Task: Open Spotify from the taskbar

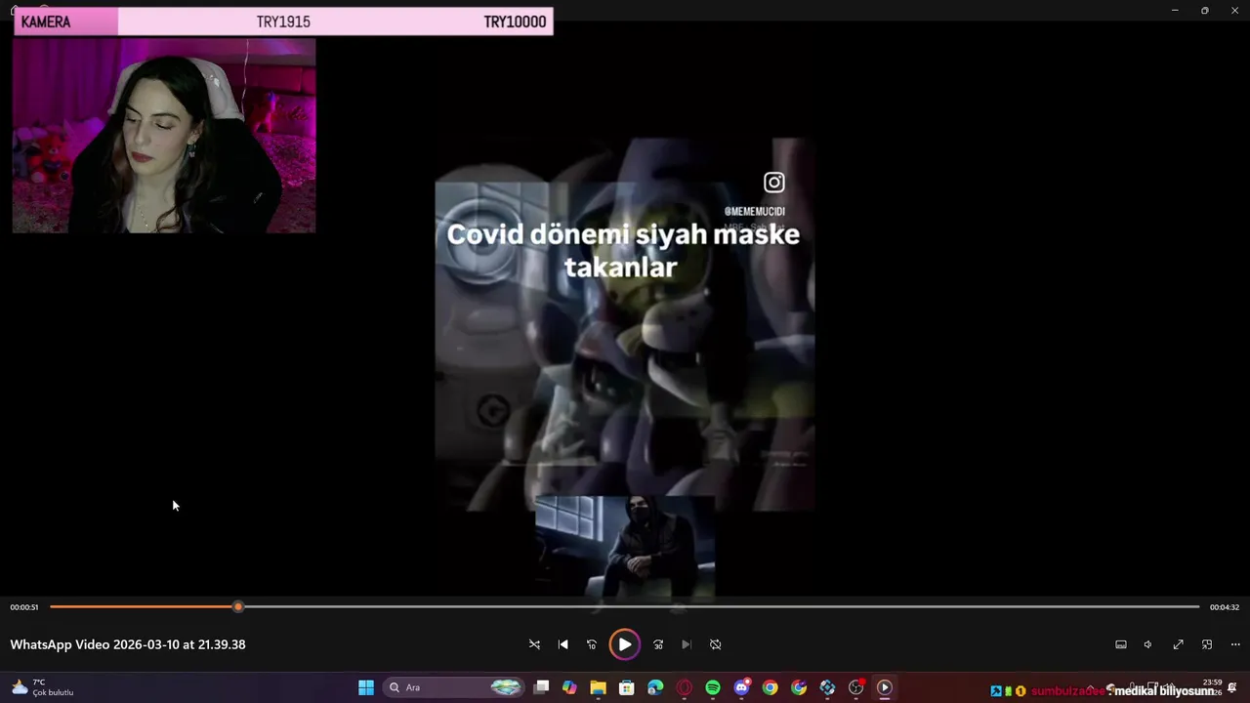Action: click(713, 687)
